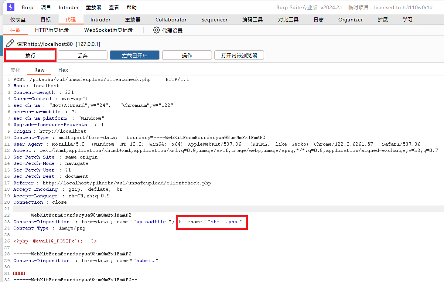Click the PHP eval payload line

55,241
